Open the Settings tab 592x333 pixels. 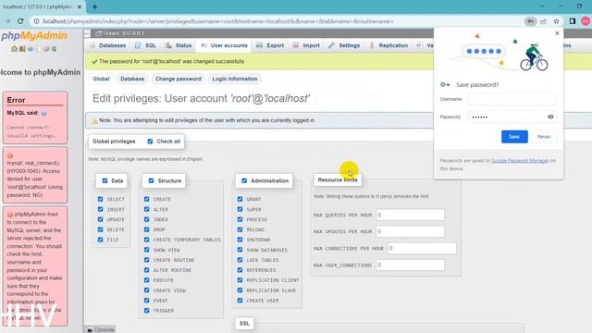tap(344, 45)
